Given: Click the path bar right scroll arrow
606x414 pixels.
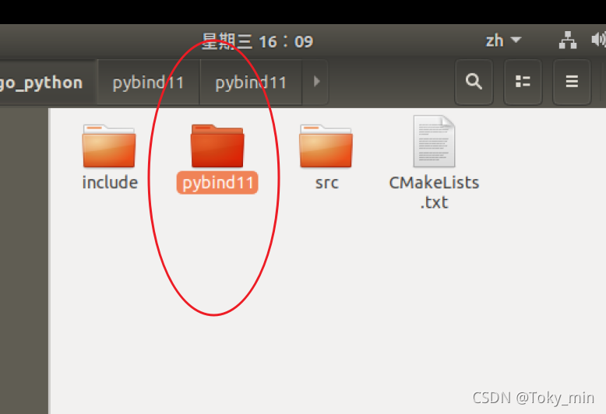Looking at the screenshot, I should click(316, 82).
